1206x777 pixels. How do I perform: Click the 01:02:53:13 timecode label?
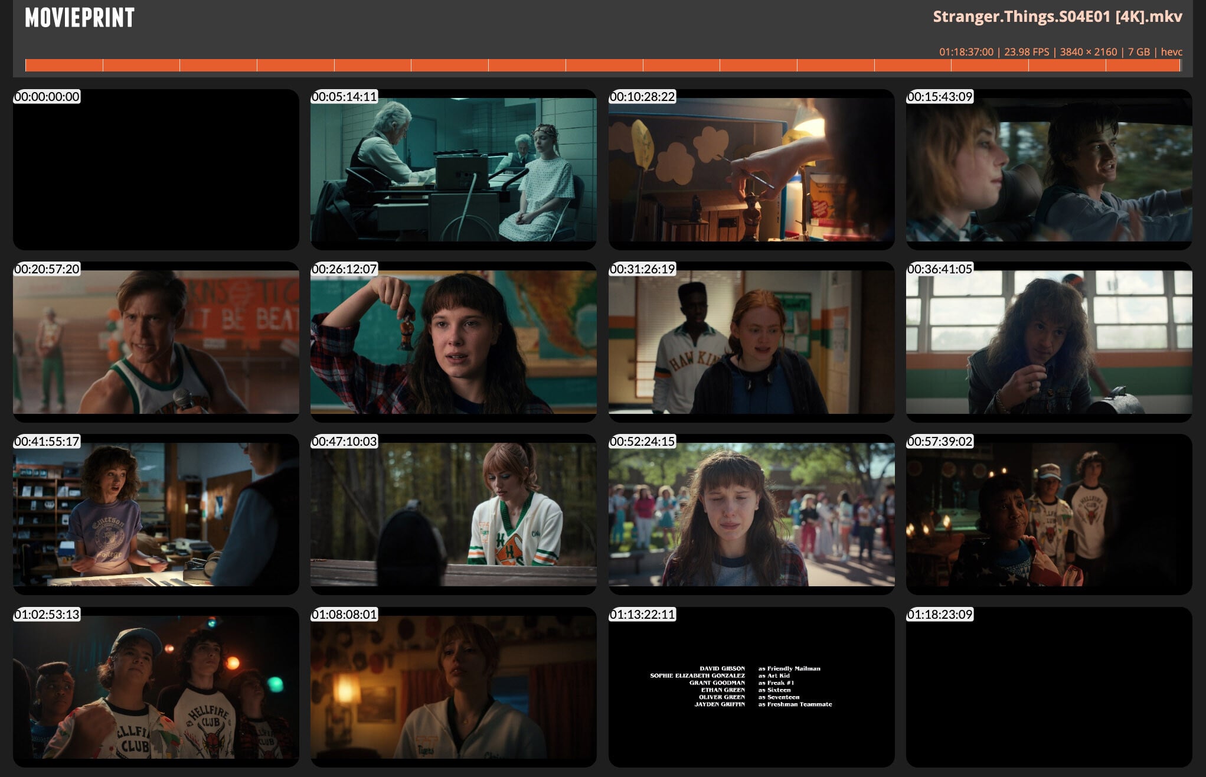(x=47, y=615)
